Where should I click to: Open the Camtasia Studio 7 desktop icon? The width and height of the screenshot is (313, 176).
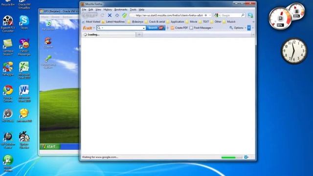[8, 47]
